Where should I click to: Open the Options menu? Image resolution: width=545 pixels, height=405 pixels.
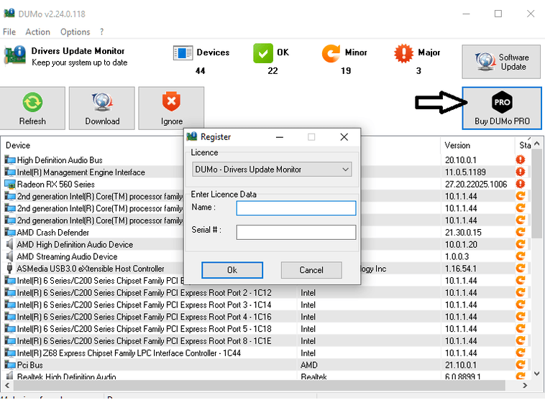(75, 32)
